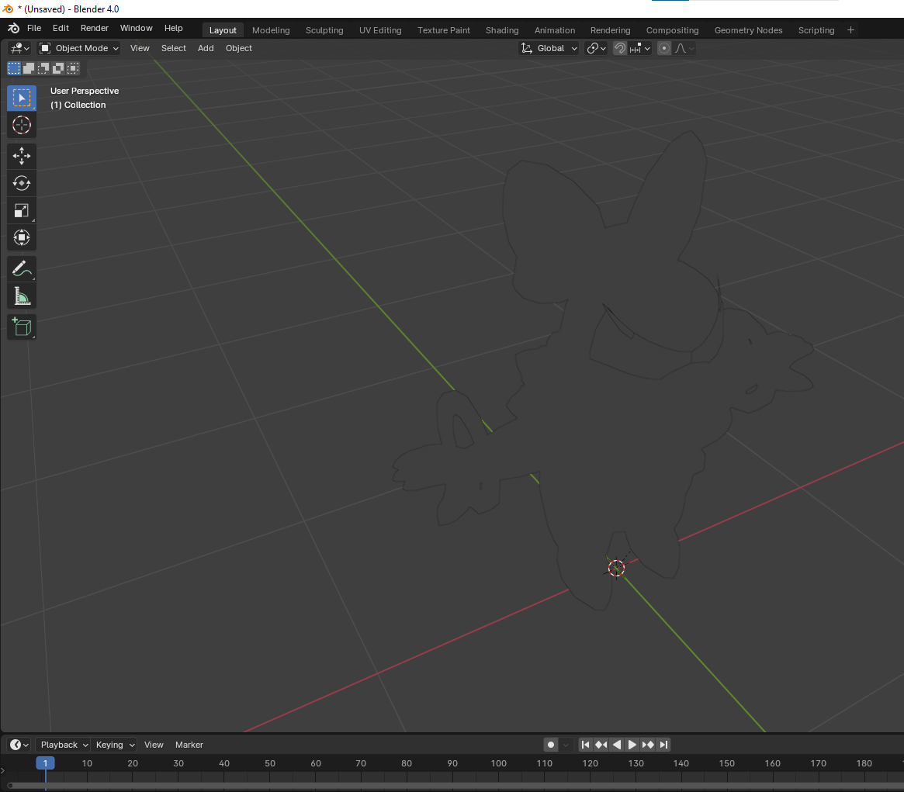Open the Playback dropdown in timeline
904x792 pixels.
[63, 745]
